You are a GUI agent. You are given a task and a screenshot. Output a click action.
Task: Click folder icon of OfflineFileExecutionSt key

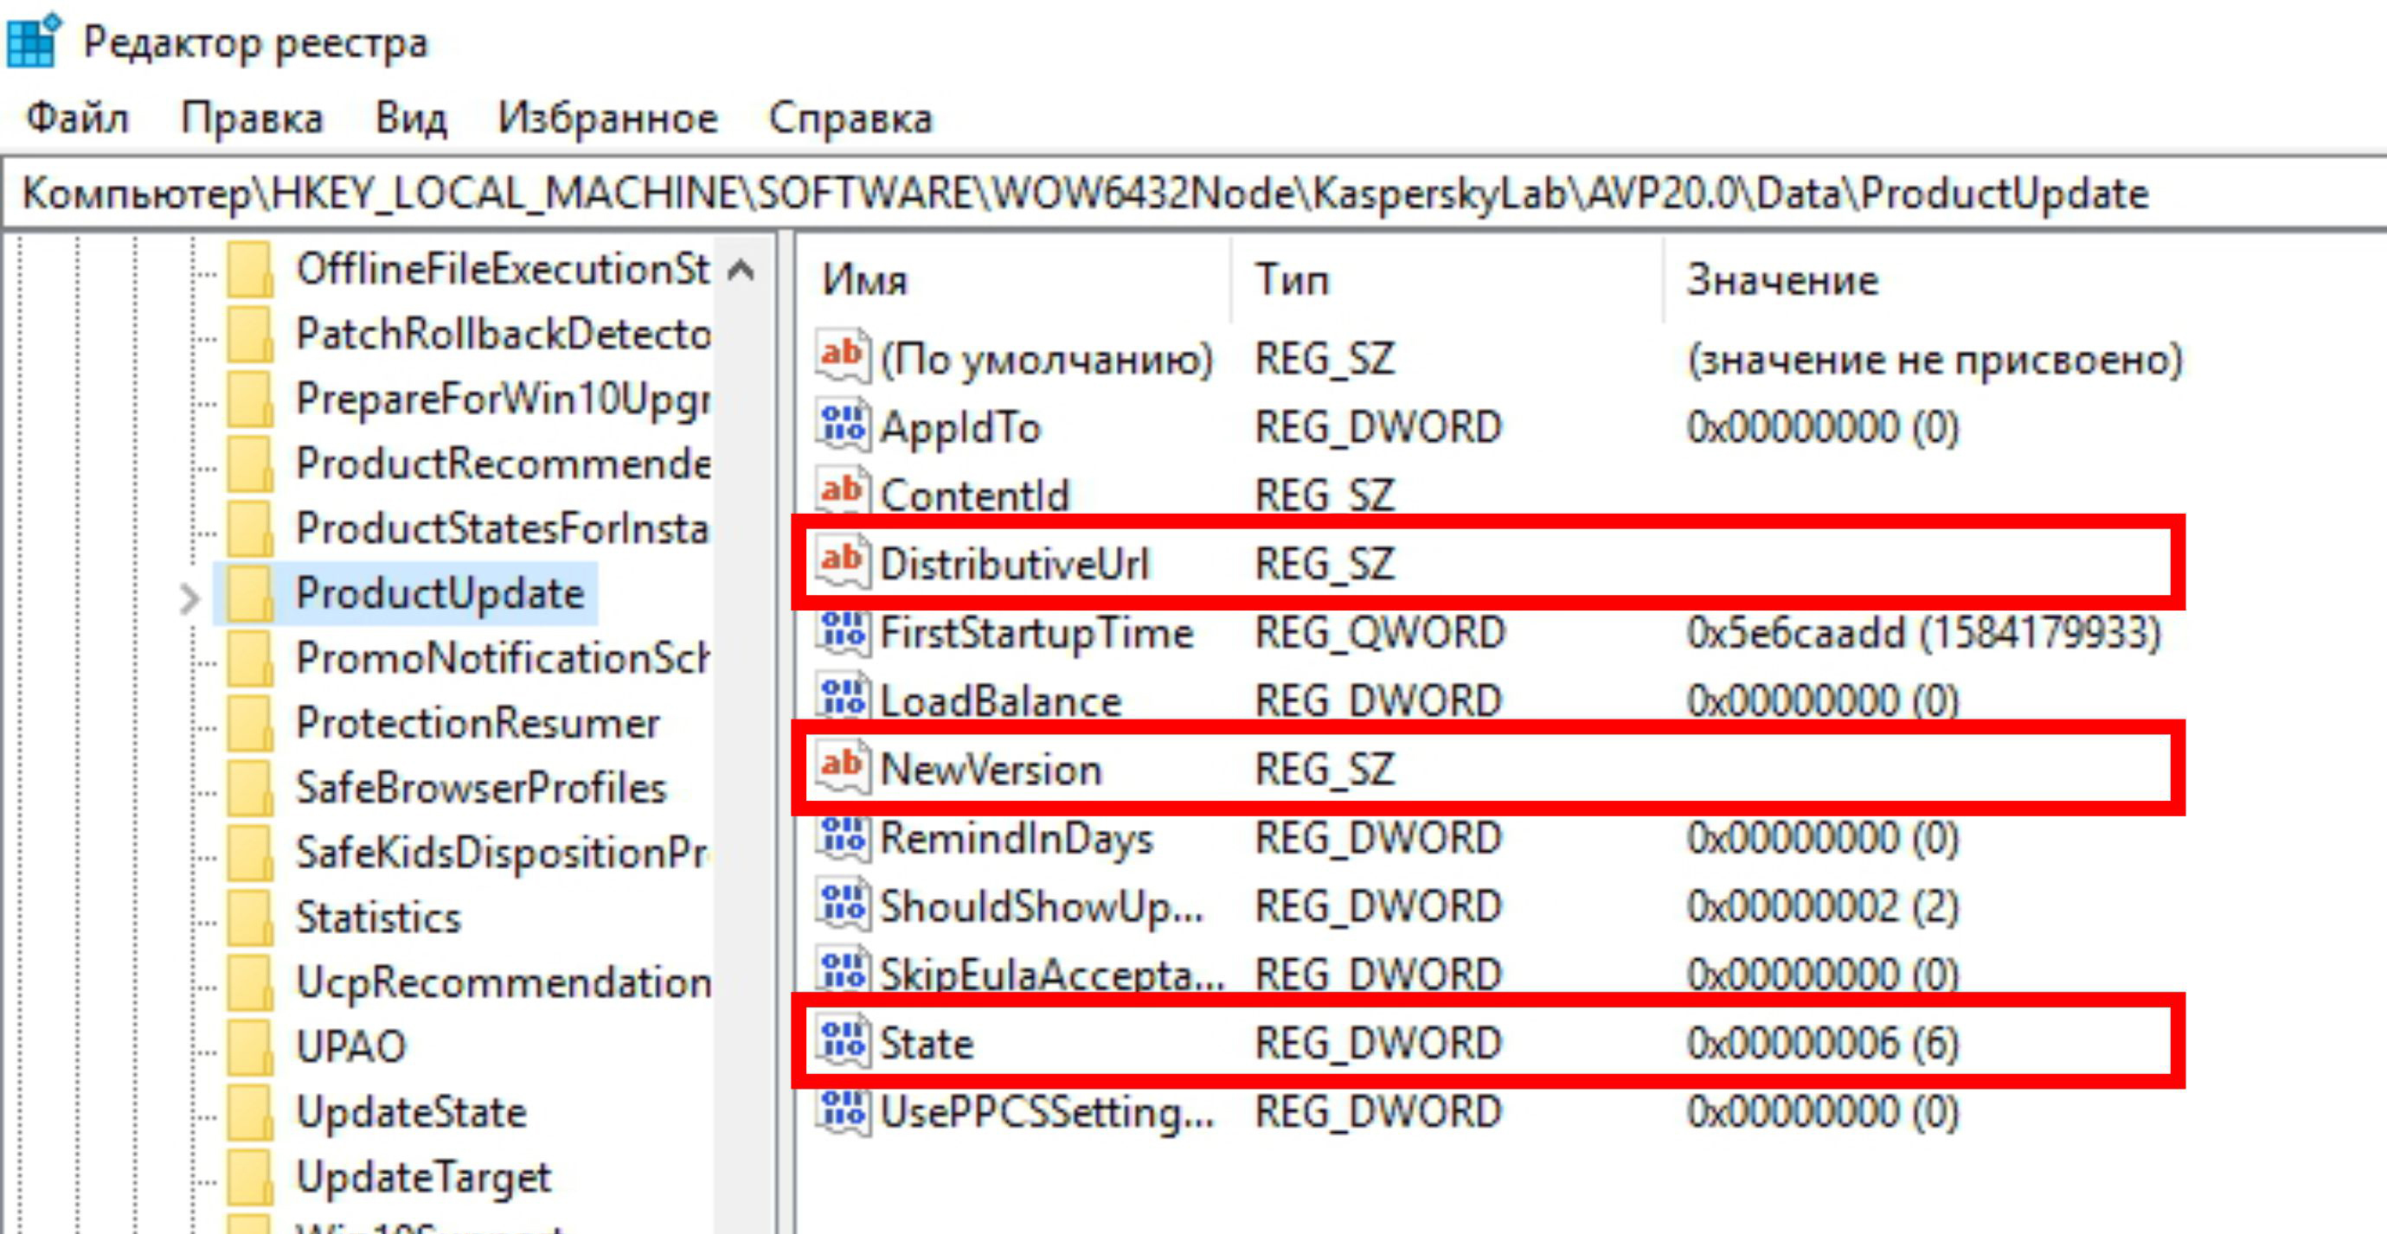250,270
